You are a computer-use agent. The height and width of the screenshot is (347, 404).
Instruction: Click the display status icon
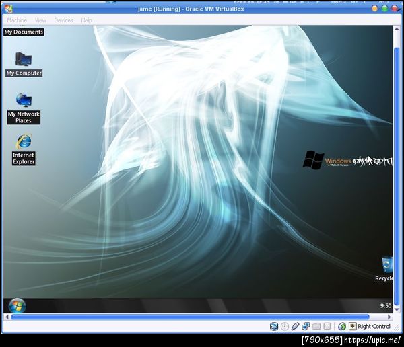tap(327, 326)
